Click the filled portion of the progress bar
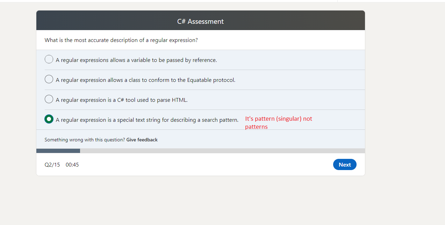 58,150
